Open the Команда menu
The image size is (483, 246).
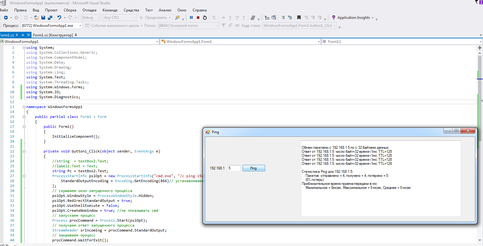(x=110, y=10)
